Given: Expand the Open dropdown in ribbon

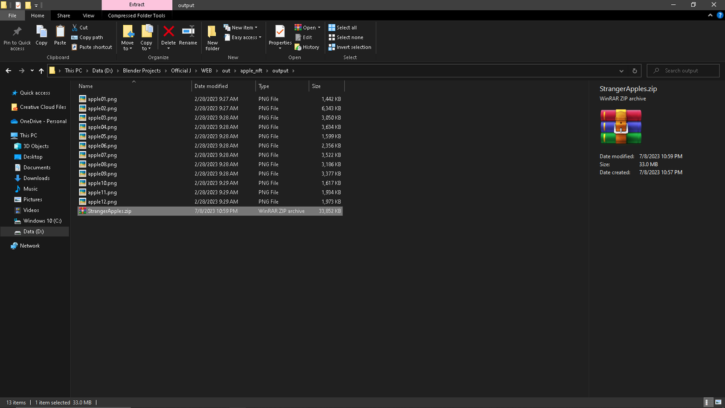Looking at the screenshot, I should 320,28.
